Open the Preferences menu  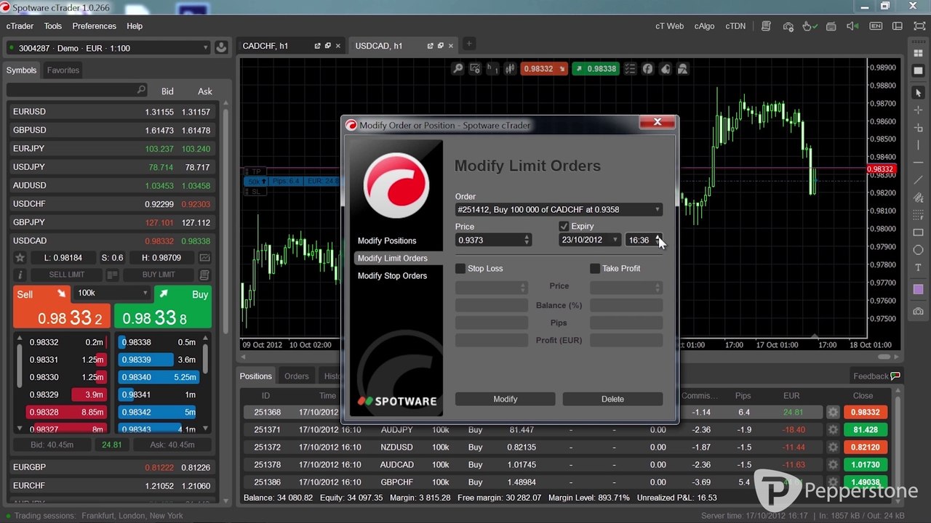tap(95, 26)
